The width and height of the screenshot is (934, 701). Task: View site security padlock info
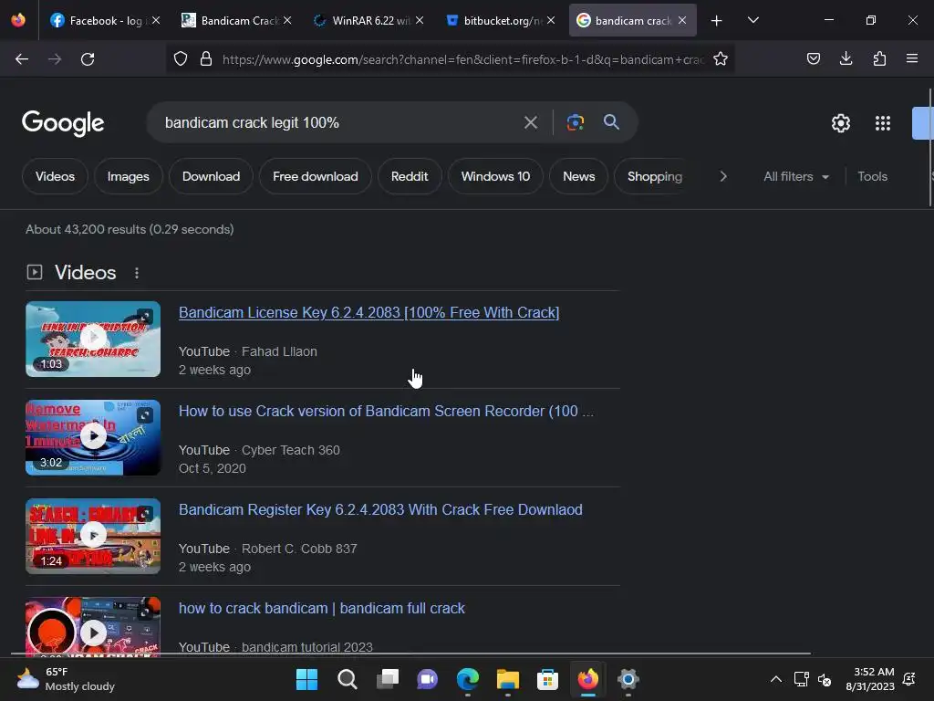click(x=206, y=58)
